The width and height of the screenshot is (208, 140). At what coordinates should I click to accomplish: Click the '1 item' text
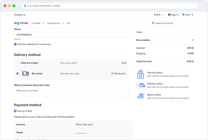pyautogui.click(x=139, y=32)
